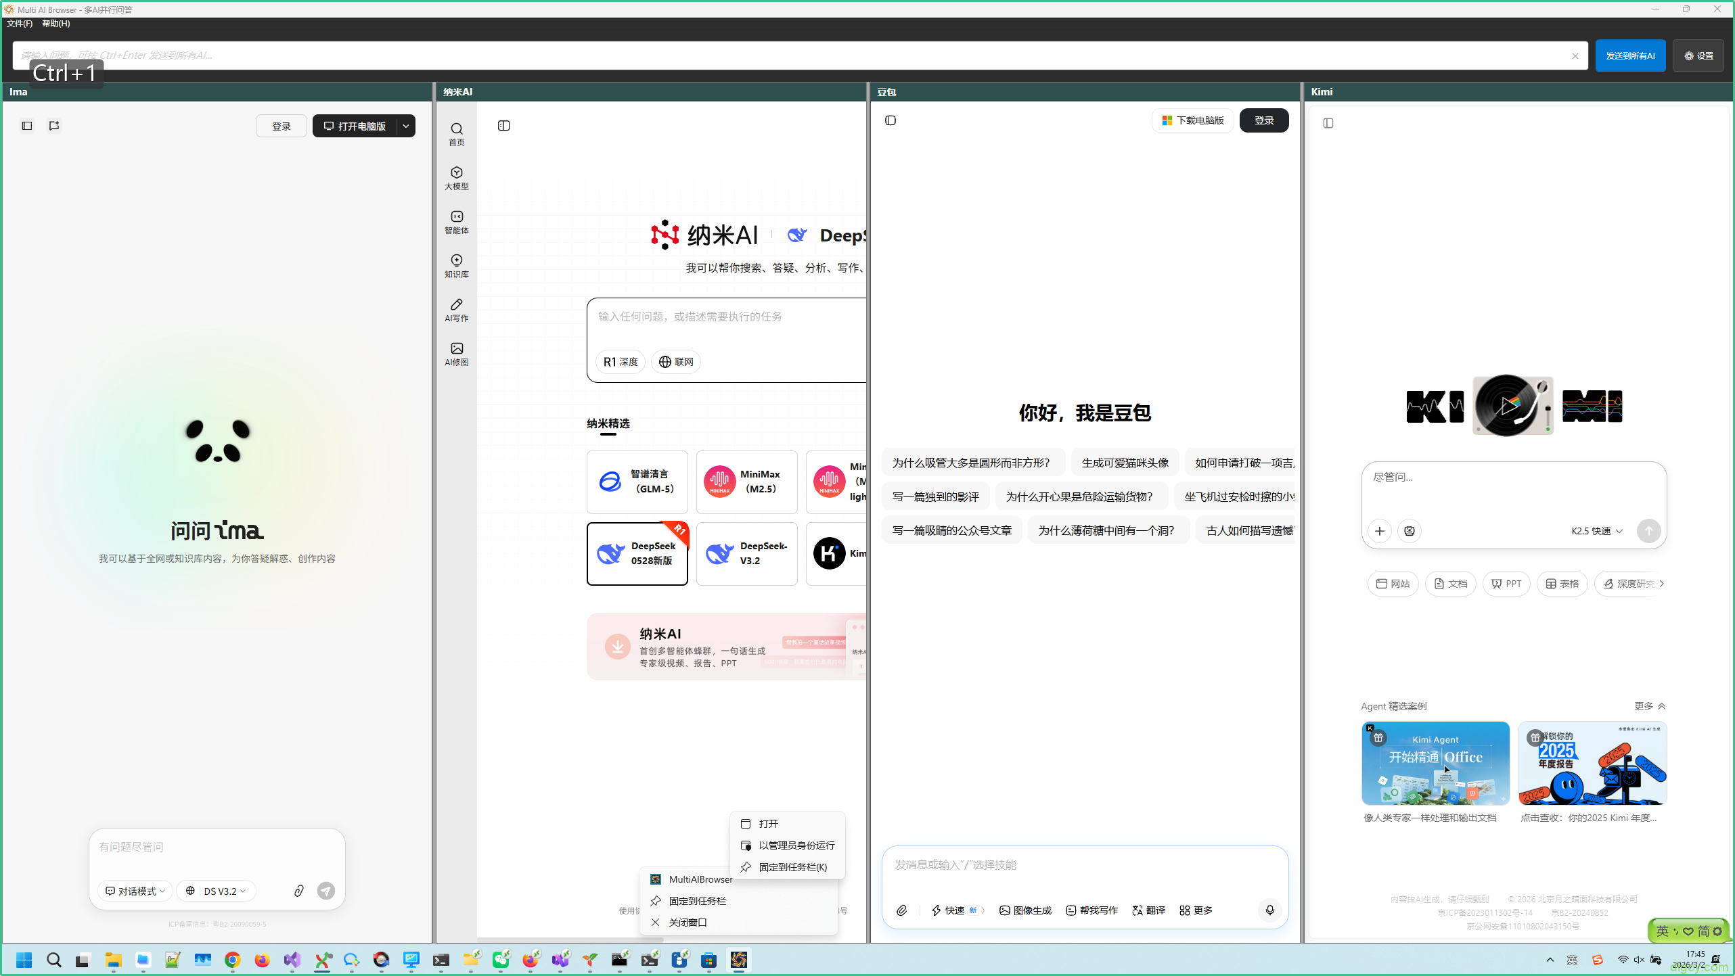Expand the arrow next to 打开电脑版

(406, 126)
